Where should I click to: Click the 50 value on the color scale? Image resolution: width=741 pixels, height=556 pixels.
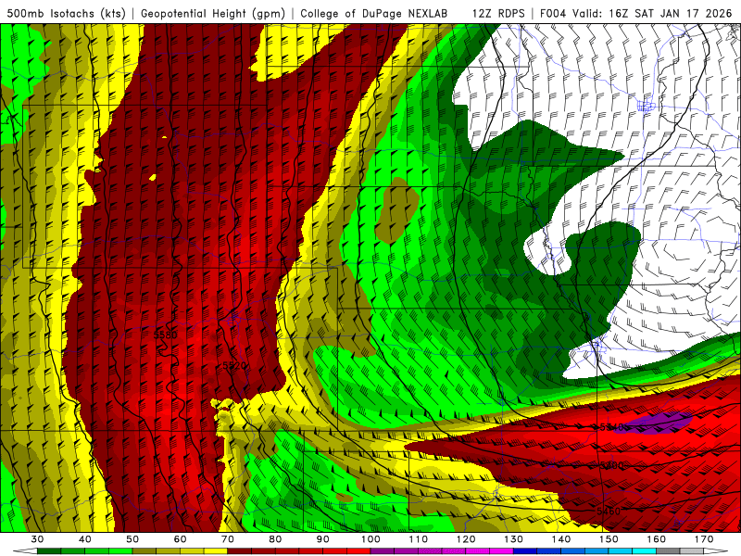(132, 539)
